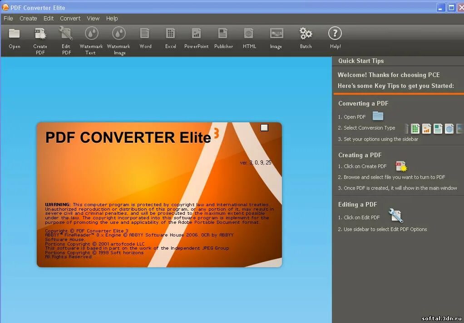Close the splash screen with the white square
This screenshot has height=323, width=464.
[x=264, y=128]
